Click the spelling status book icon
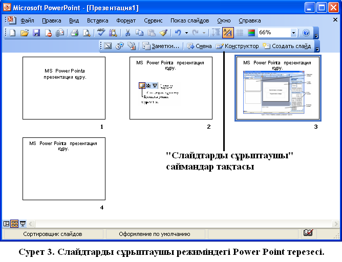Image resolution: width=342 pixels, height=262 pixels. (x=308, y=233)
